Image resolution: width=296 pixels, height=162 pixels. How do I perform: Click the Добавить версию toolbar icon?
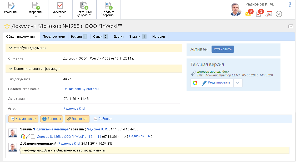click(108, 6)
